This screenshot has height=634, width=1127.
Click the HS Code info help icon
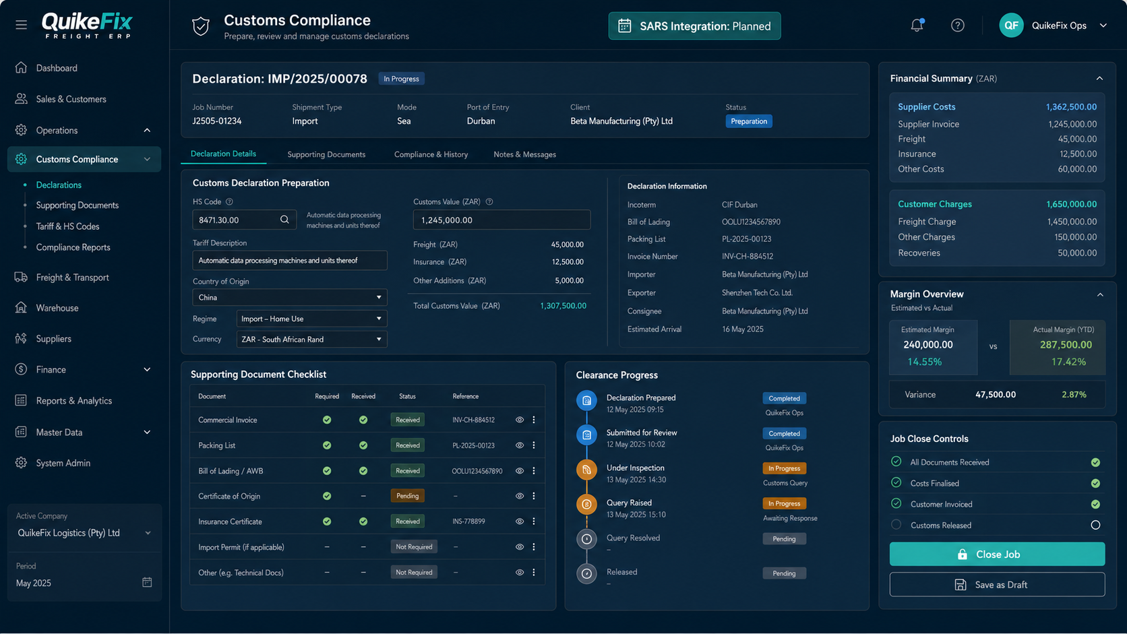229,201
